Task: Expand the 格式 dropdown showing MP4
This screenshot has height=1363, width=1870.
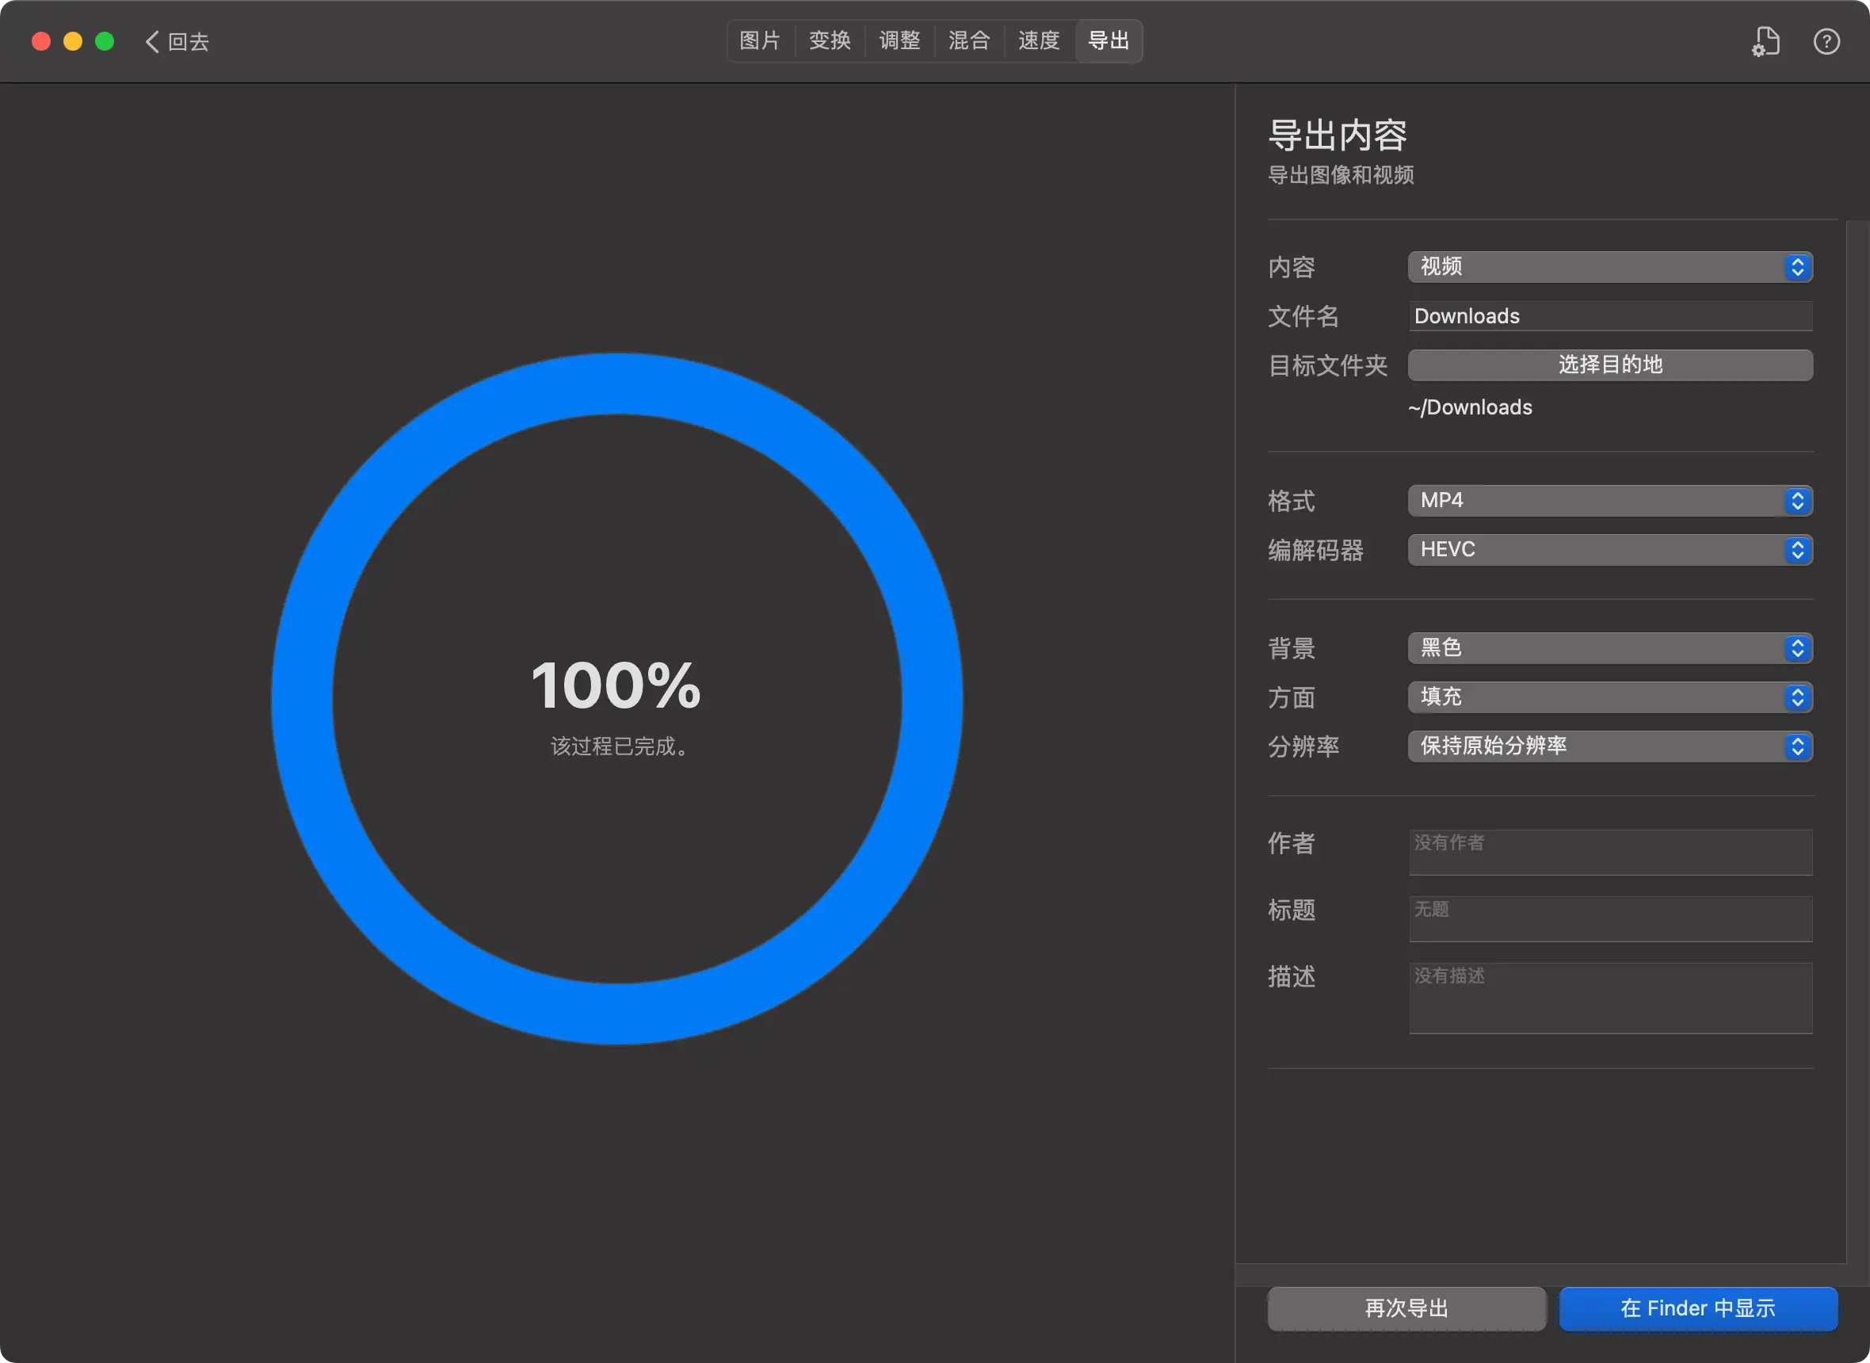Action: (1609, 501)
